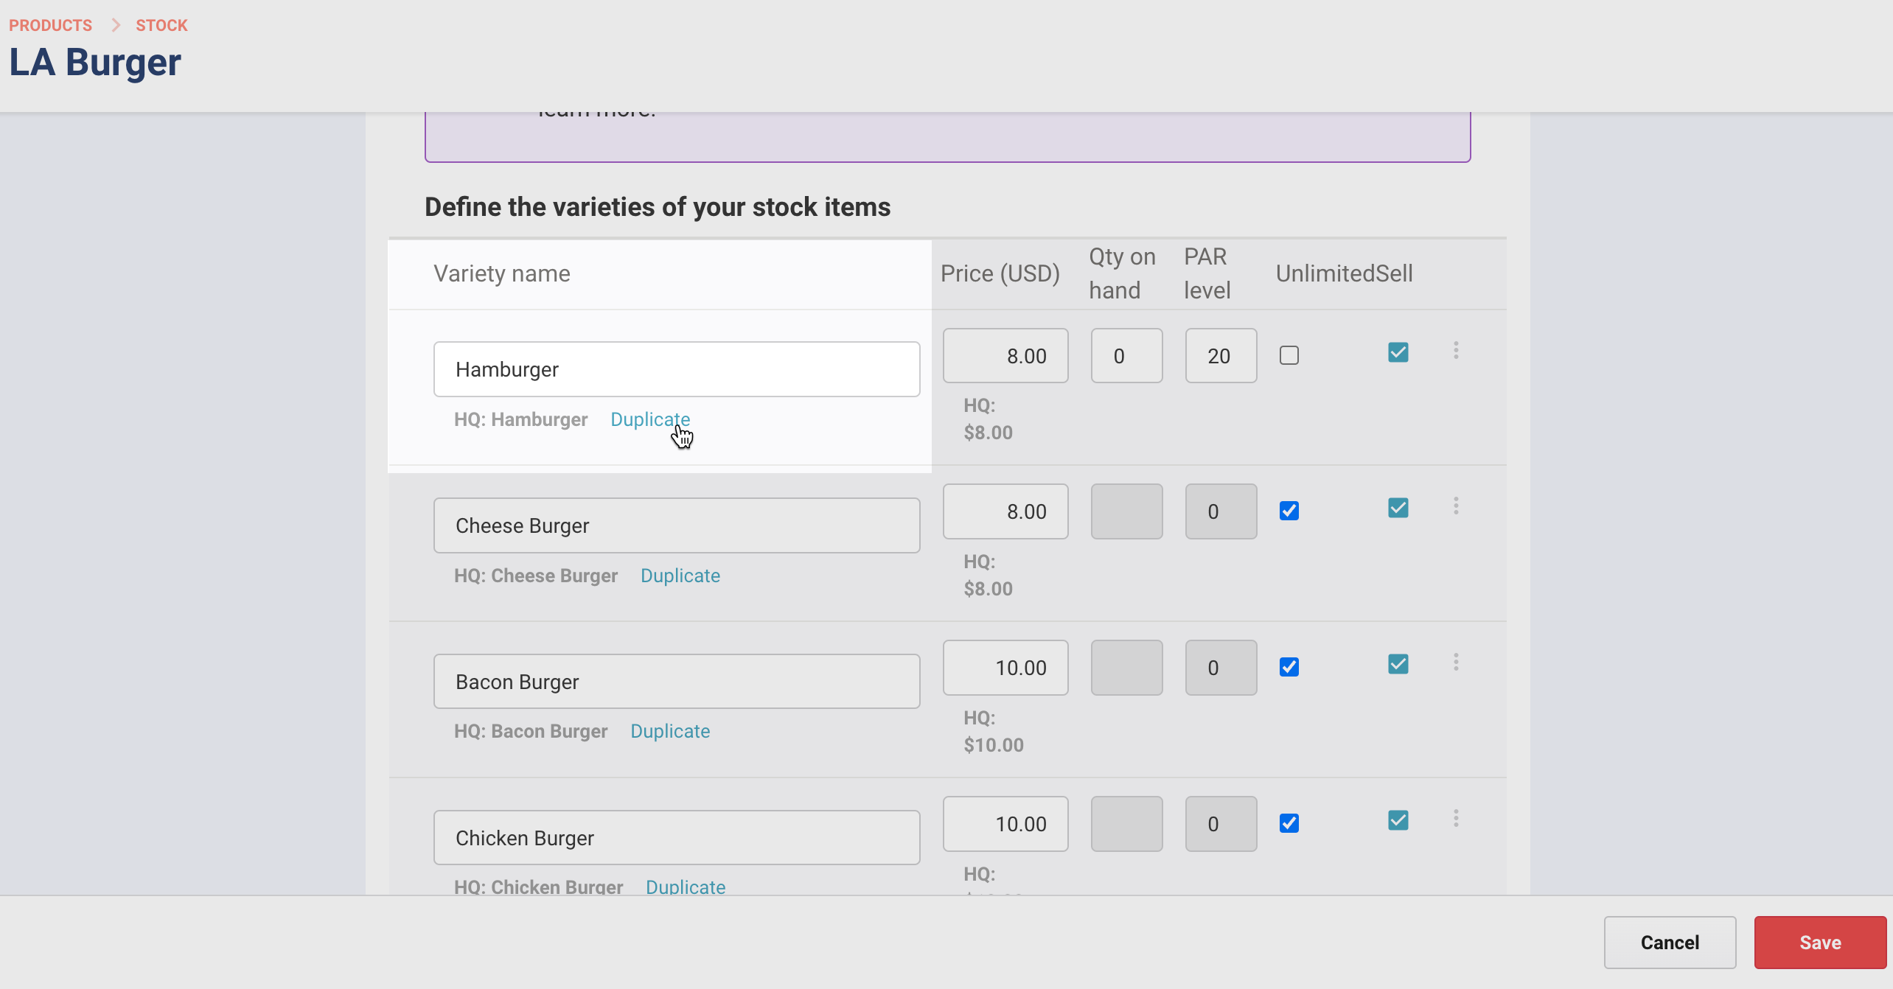Screen dimensions: 1893x989
Task: Click Bacon Burger PAR level field
Action: (x=1221, y=668)
